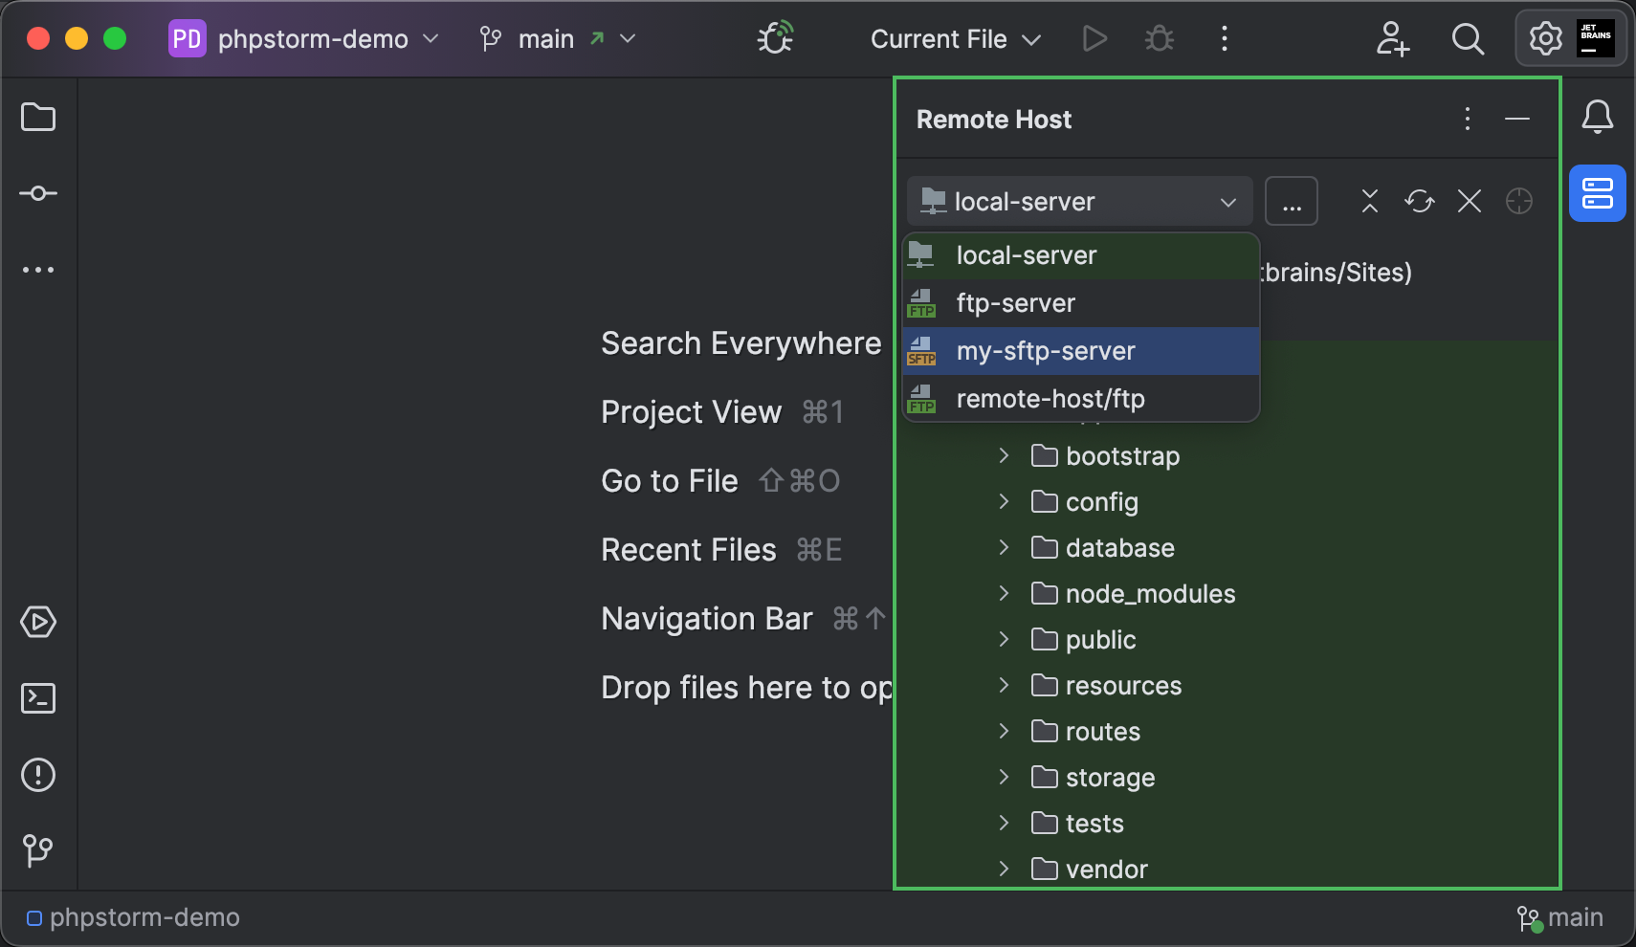Screen dimensions: 1636x947
Task: Open the IDE settings gear
Action: click(1542, 37)
